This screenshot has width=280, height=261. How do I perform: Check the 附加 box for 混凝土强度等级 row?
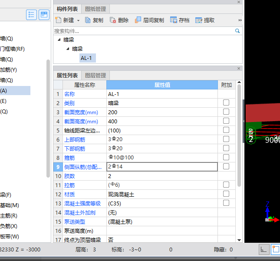click(226, 203)
